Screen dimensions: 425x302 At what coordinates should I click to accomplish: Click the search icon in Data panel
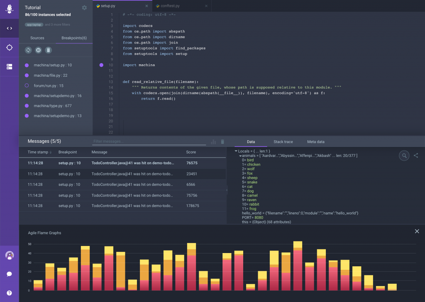tap(404, 156)
